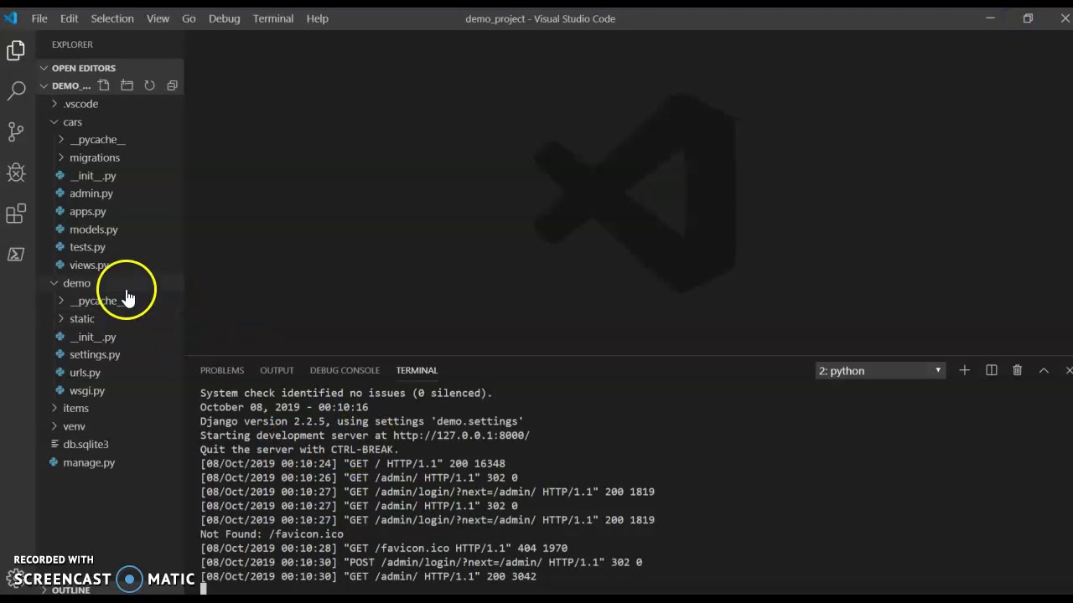Split the terminal panel
Image resolution: width=1073 pixels, height=603 pixels.
991,370
